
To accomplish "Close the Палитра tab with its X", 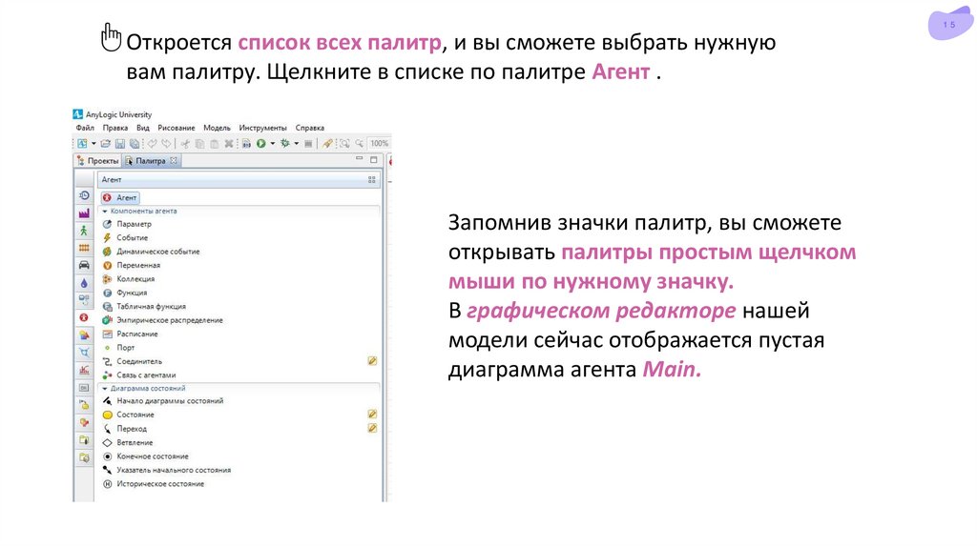I will (174, 160).
